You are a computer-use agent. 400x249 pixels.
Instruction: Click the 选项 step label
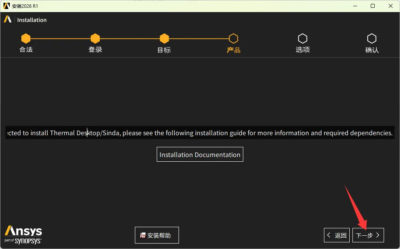tap(303, 49)
